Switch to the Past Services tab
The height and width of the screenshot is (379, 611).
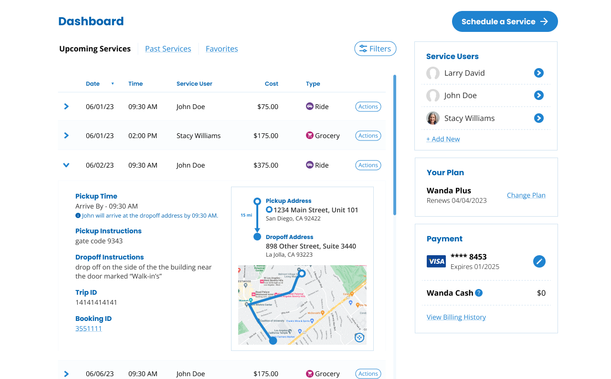pos(168,49)
